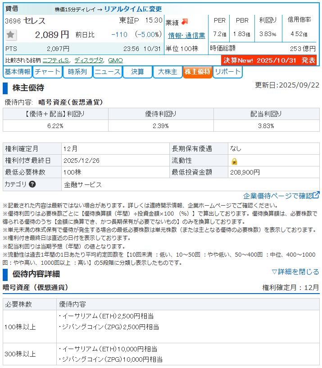The image size is (322, 368).
Task: Open compared stock ニフティLS
Action: coord(56,60)
